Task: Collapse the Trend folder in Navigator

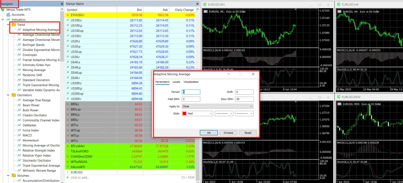Action: pos(8,25)
